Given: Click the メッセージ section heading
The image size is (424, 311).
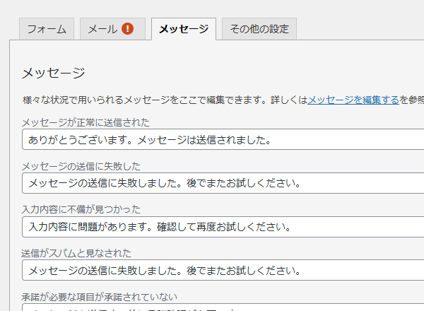Looking at the screenshot, I should [x=53, y=73].
